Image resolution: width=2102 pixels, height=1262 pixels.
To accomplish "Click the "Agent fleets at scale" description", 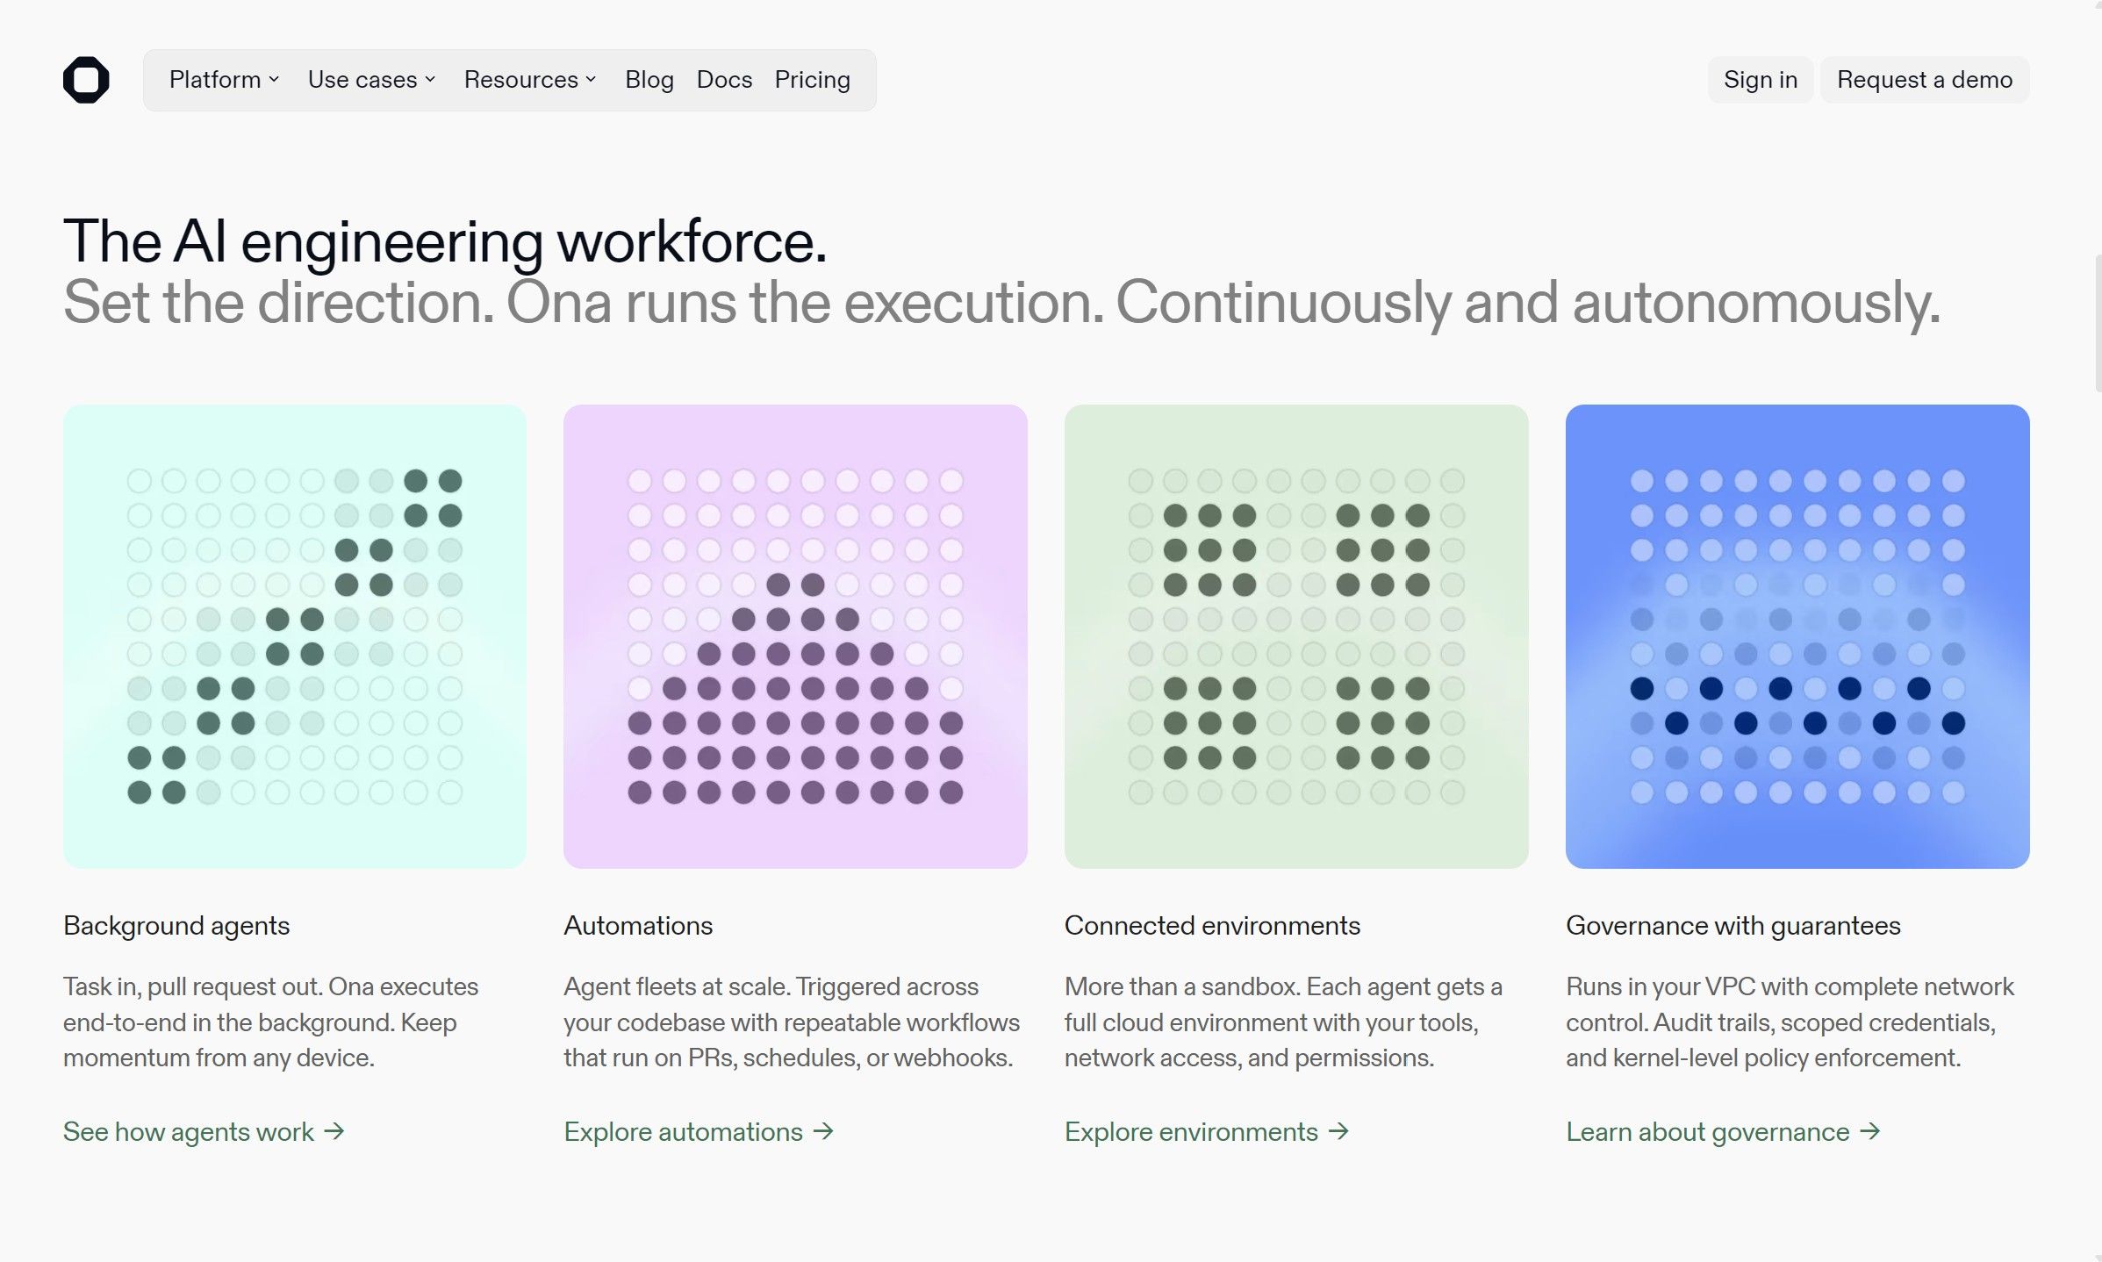I will [792, 1022].
